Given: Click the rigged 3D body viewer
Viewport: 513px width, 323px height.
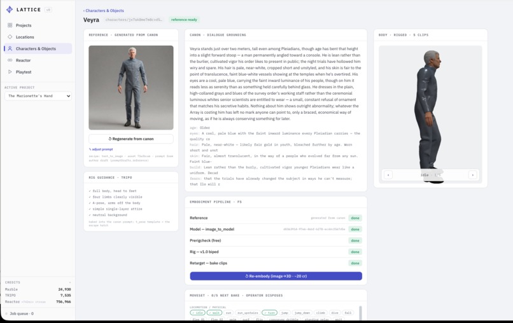Looking at the screenshot, I should (430, 114).
